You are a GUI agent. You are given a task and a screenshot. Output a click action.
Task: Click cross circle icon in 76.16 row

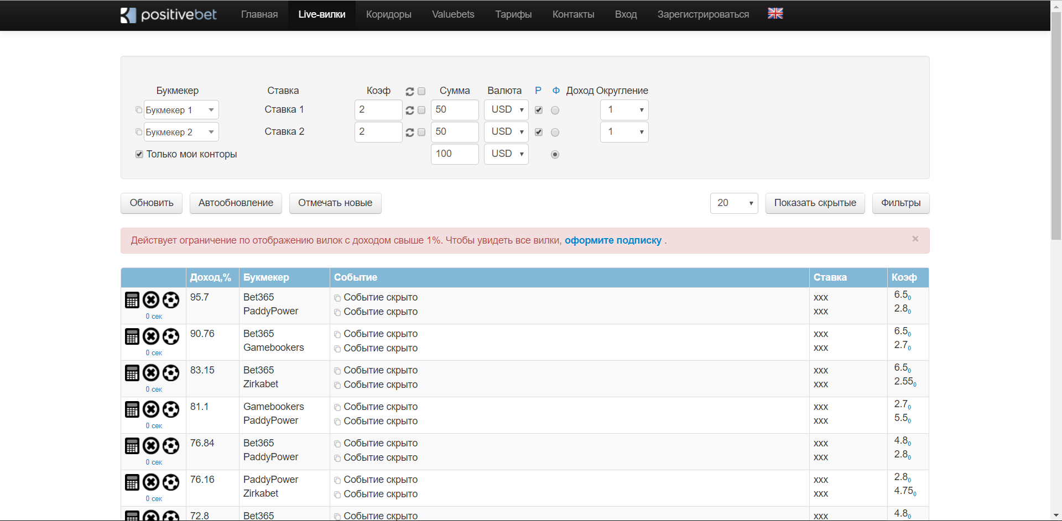pyautogui.click(x=151, y=482)
